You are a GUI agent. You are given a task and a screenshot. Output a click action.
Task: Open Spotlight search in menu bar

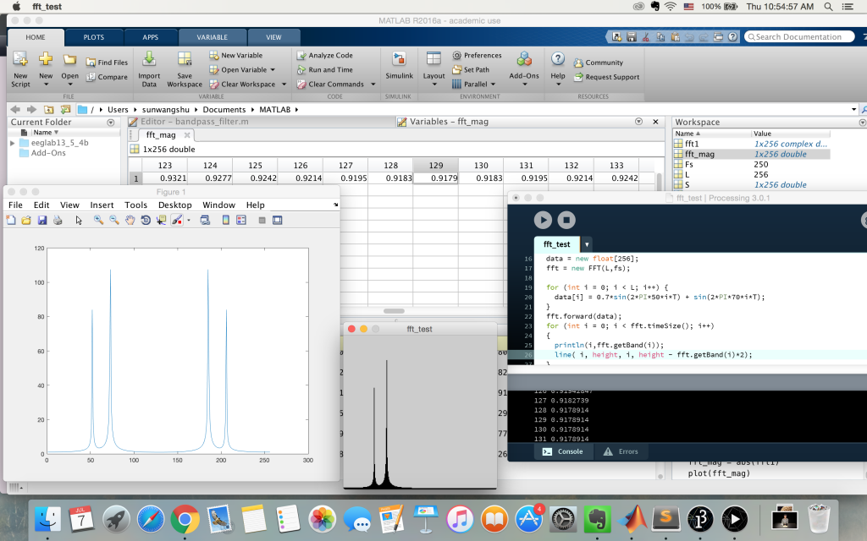(828, 7)
